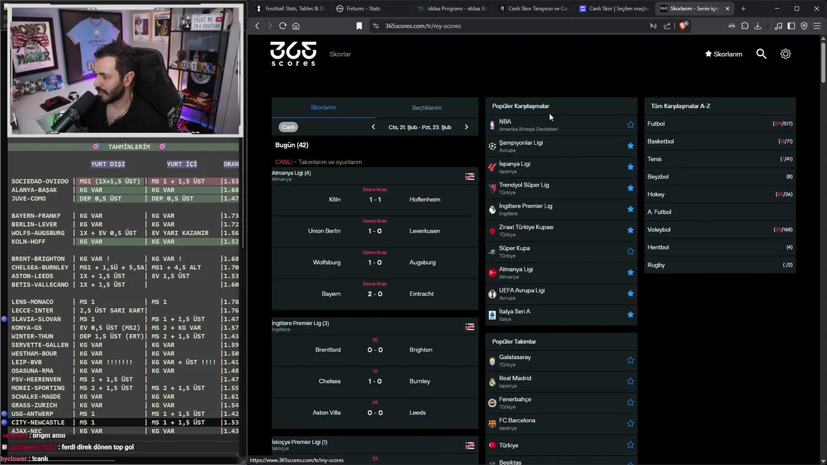827x465 pixels.
Task: Click the Almanya Ligi flag icon
Action: pos(470,176)
